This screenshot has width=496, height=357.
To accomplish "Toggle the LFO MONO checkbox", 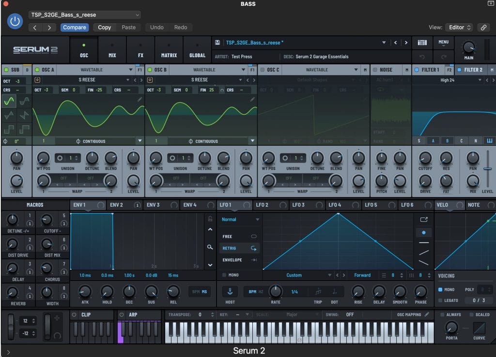I will tap(224, 275).
